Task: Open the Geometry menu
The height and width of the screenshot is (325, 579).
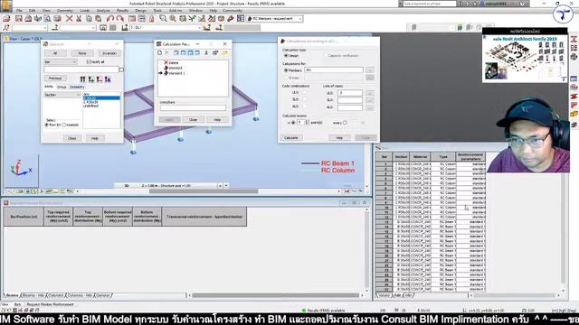Action: [64, 10]
